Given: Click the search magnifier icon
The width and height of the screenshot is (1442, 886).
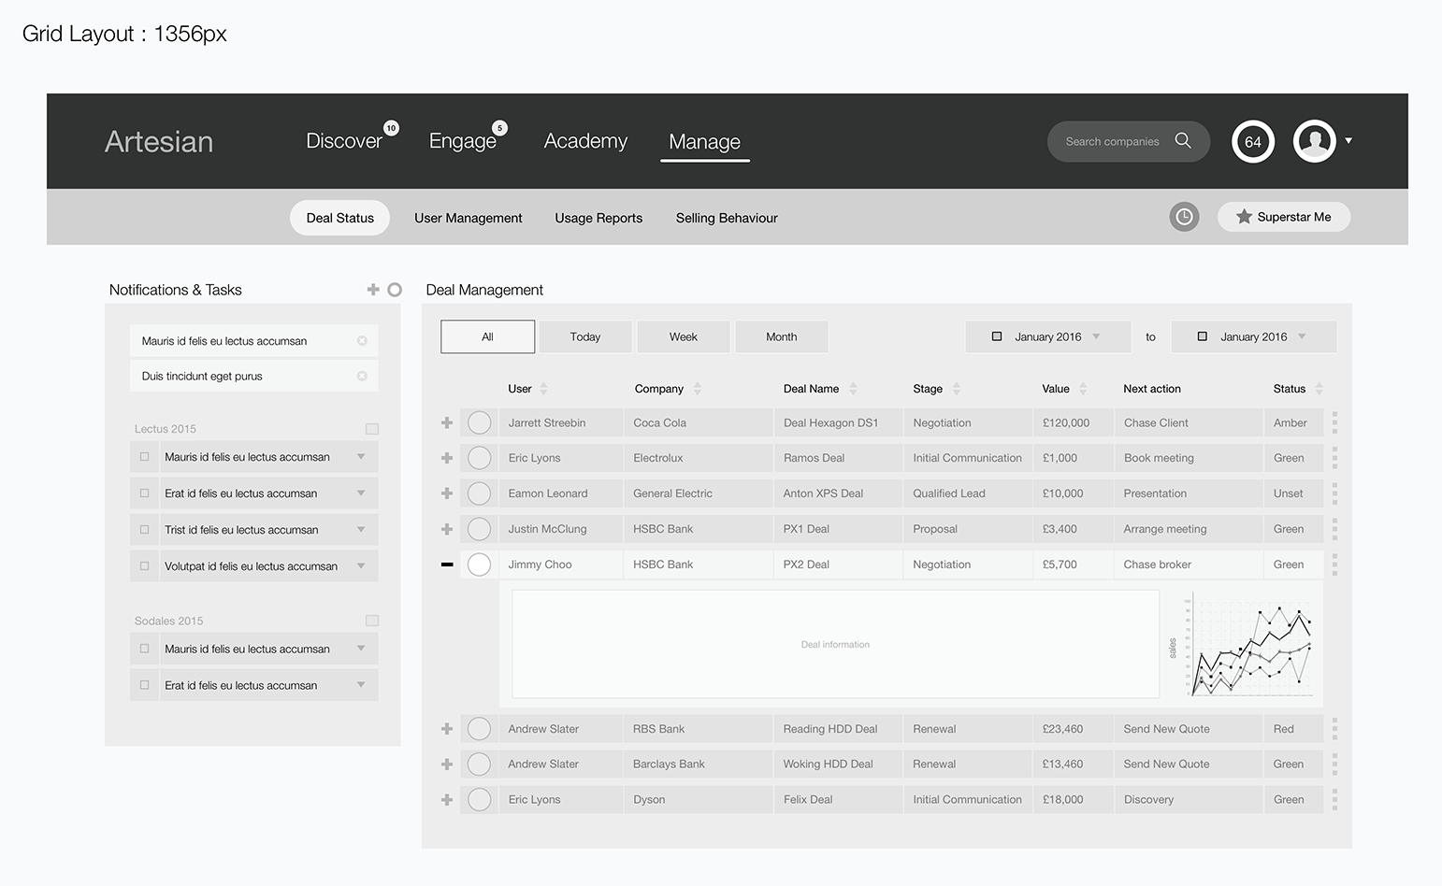Looking at the screenshot, I should pos(1183,140).
